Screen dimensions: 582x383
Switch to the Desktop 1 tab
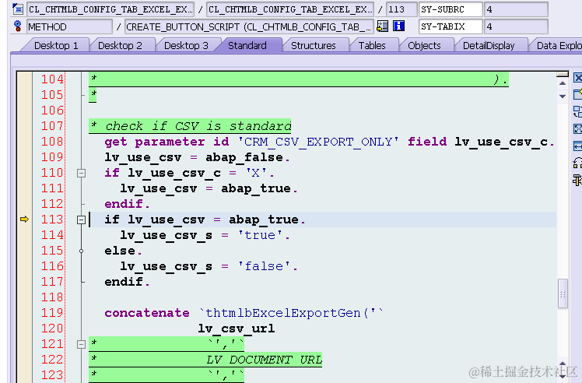click(56, 45)
